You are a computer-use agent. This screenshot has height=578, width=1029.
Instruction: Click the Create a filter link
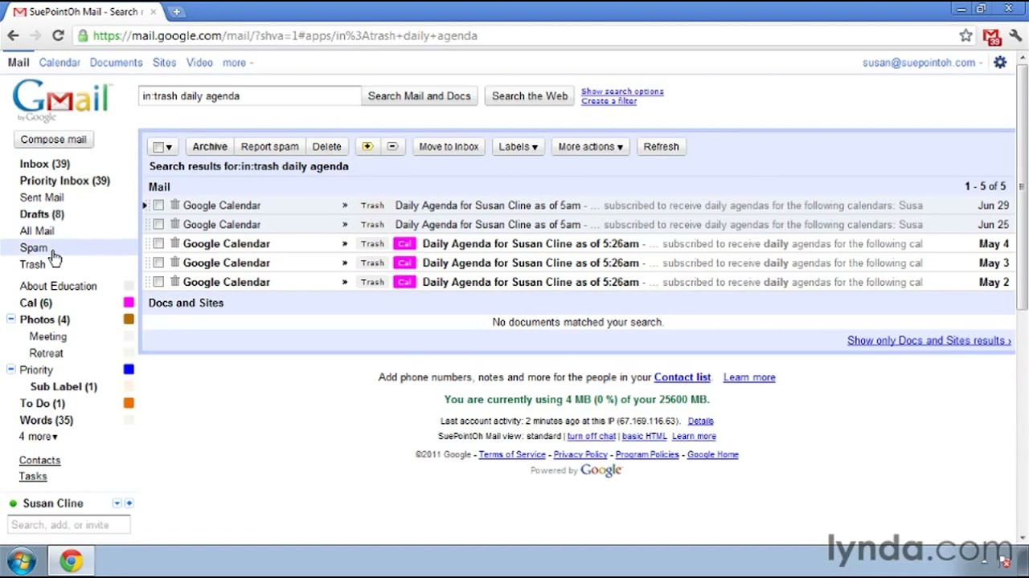609,101
